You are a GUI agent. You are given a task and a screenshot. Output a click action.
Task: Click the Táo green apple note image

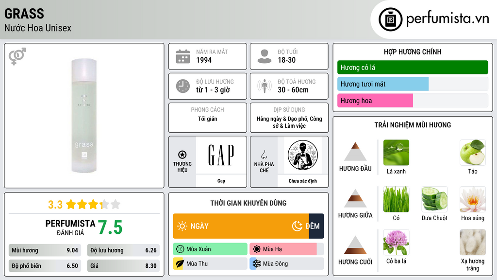click(473, 153)
